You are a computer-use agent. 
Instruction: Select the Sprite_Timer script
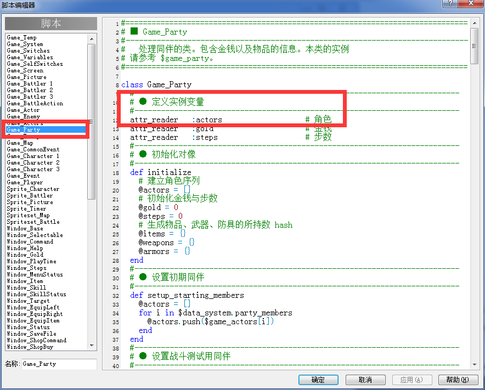tap(26, 209)
